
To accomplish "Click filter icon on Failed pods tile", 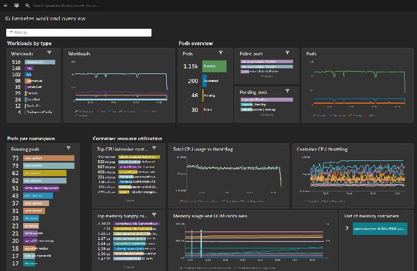I will [x=288, y=53].
